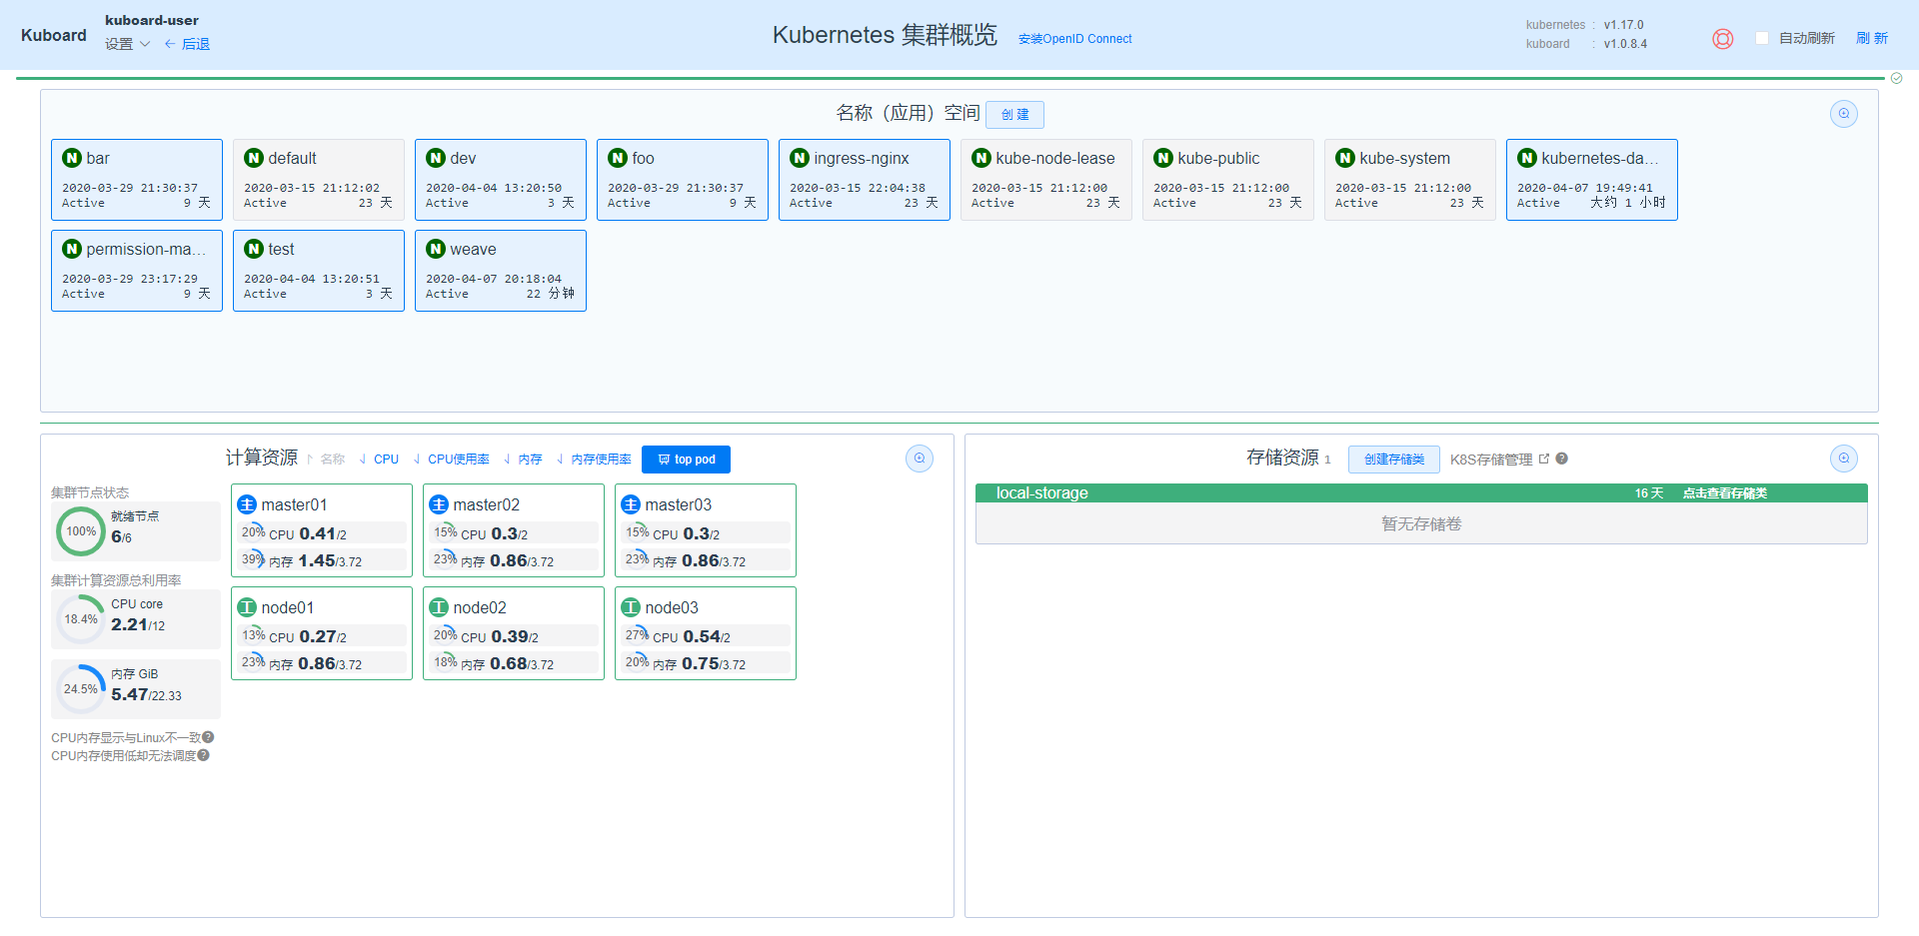The image size is (1919, 936).
Task: Sort nodes by 内存使用率
Action: [594, 460]
